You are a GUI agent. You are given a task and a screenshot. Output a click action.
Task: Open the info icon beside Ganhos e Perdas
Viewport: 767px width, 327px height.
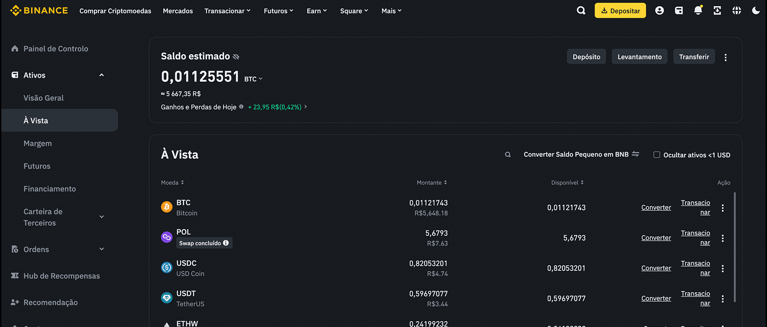(241, 106)
